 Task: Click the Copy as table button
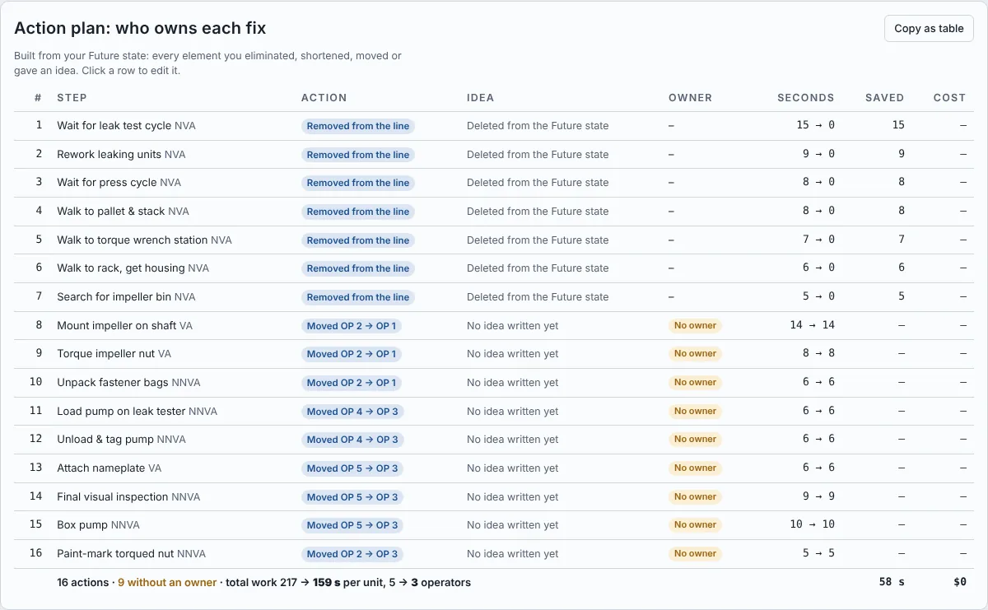929,29
